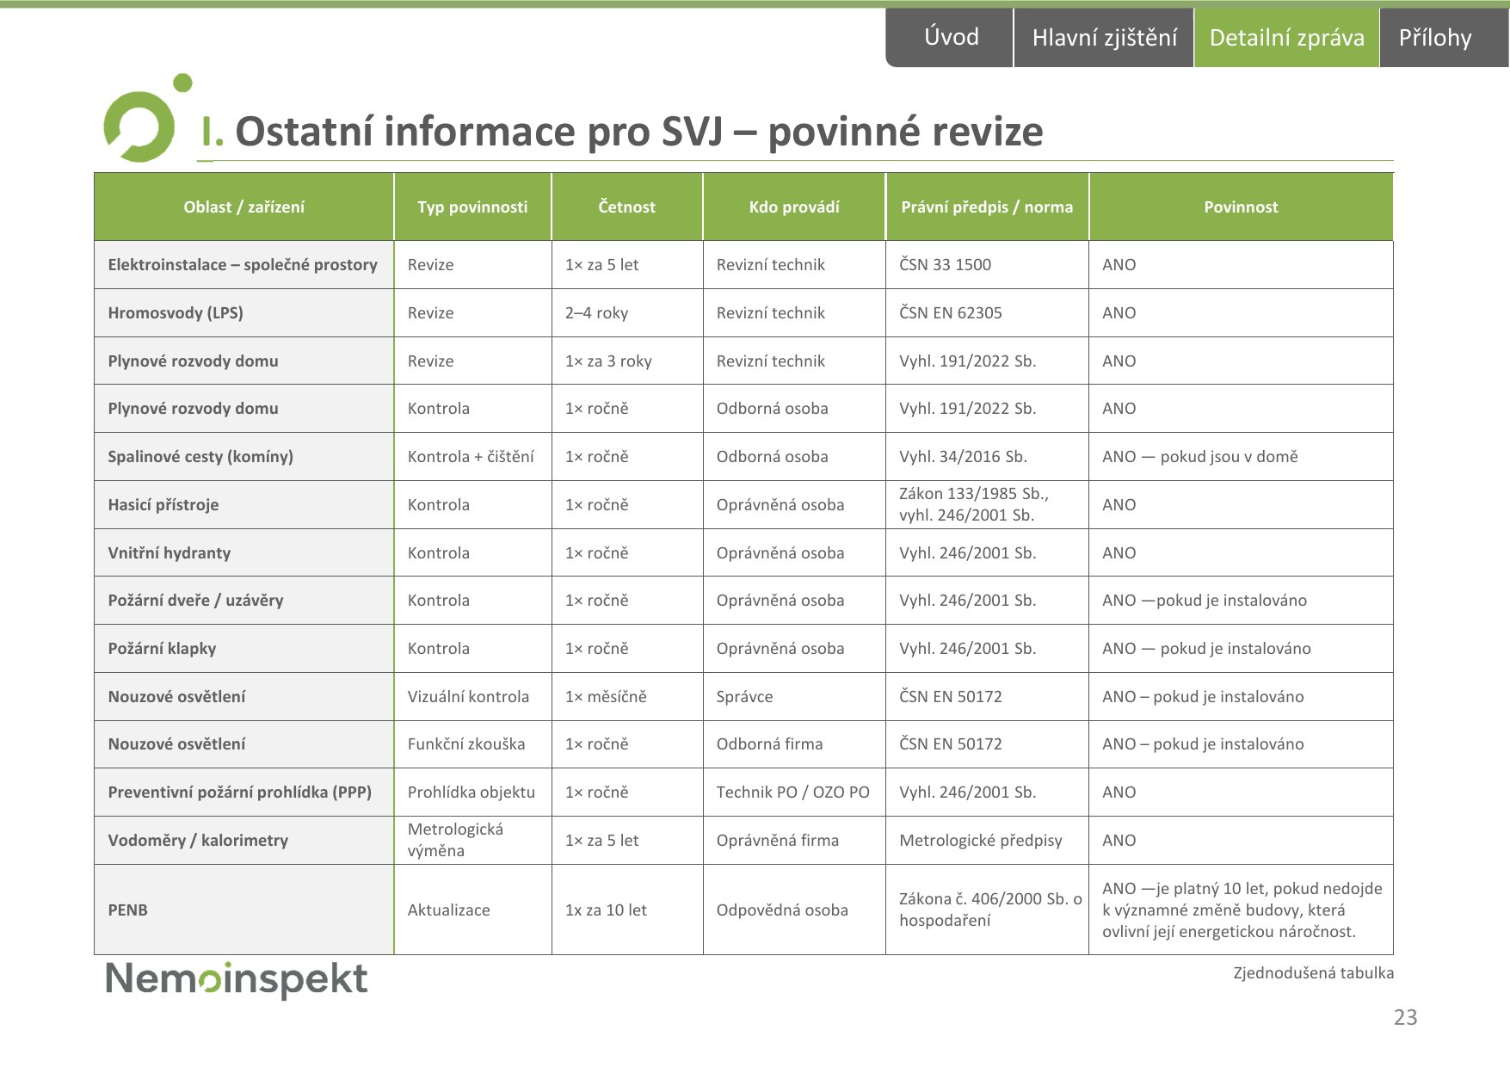Screen dimensions: 1510x1067
Task: Click the ČSN EN 62305 cell
Action: pos(987,313)
